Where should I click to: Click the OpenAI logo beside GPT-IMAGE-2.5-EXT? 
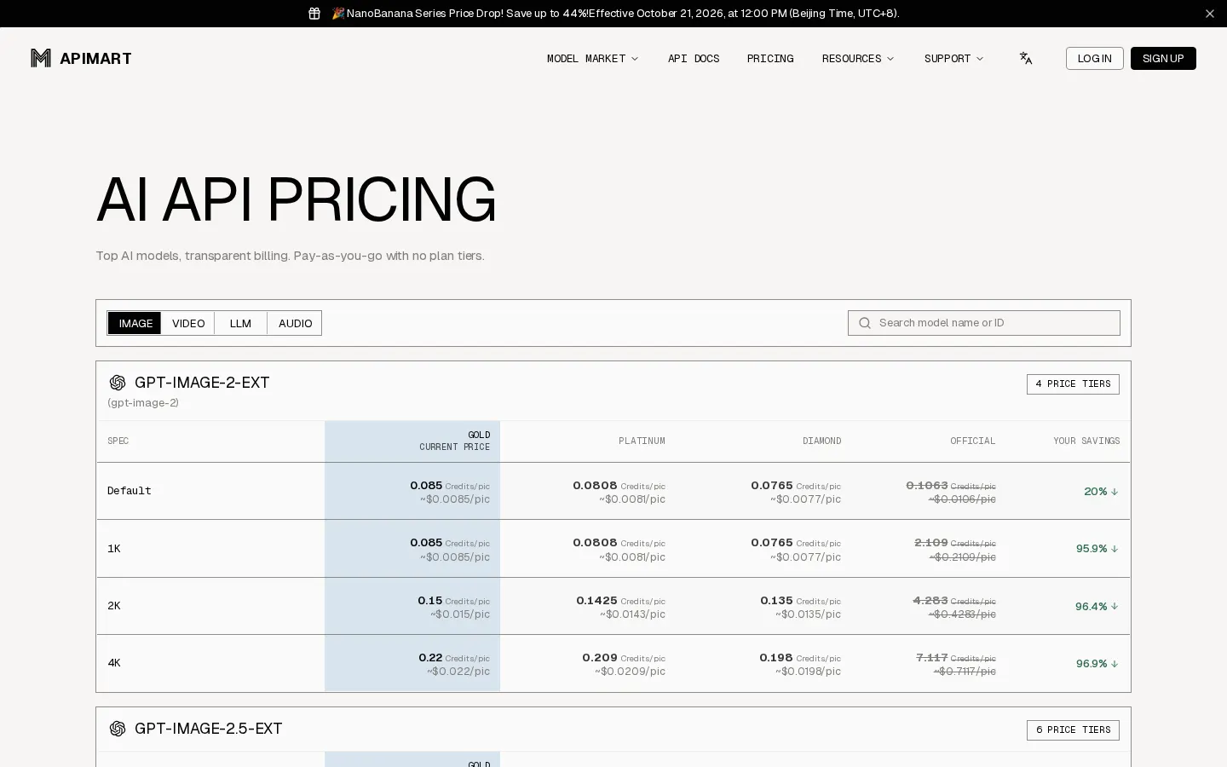[x=118, y=729]
